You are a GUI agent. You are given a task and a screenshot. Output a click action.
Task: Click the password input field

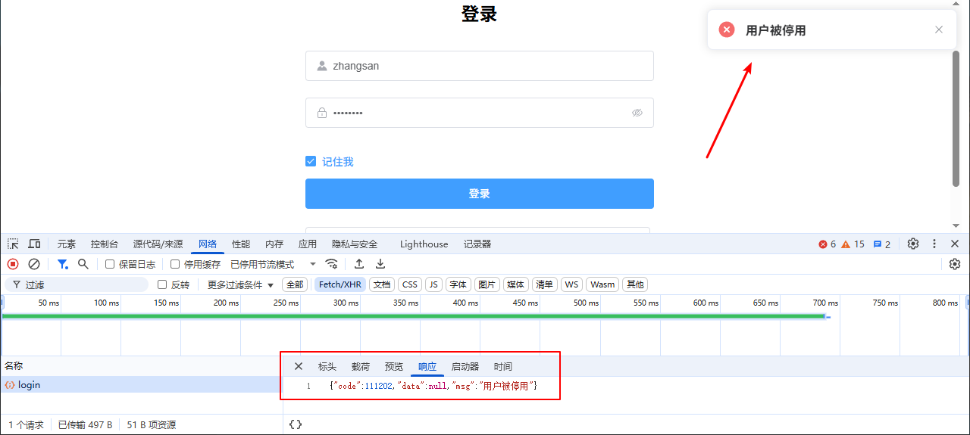tap(480, 113)
